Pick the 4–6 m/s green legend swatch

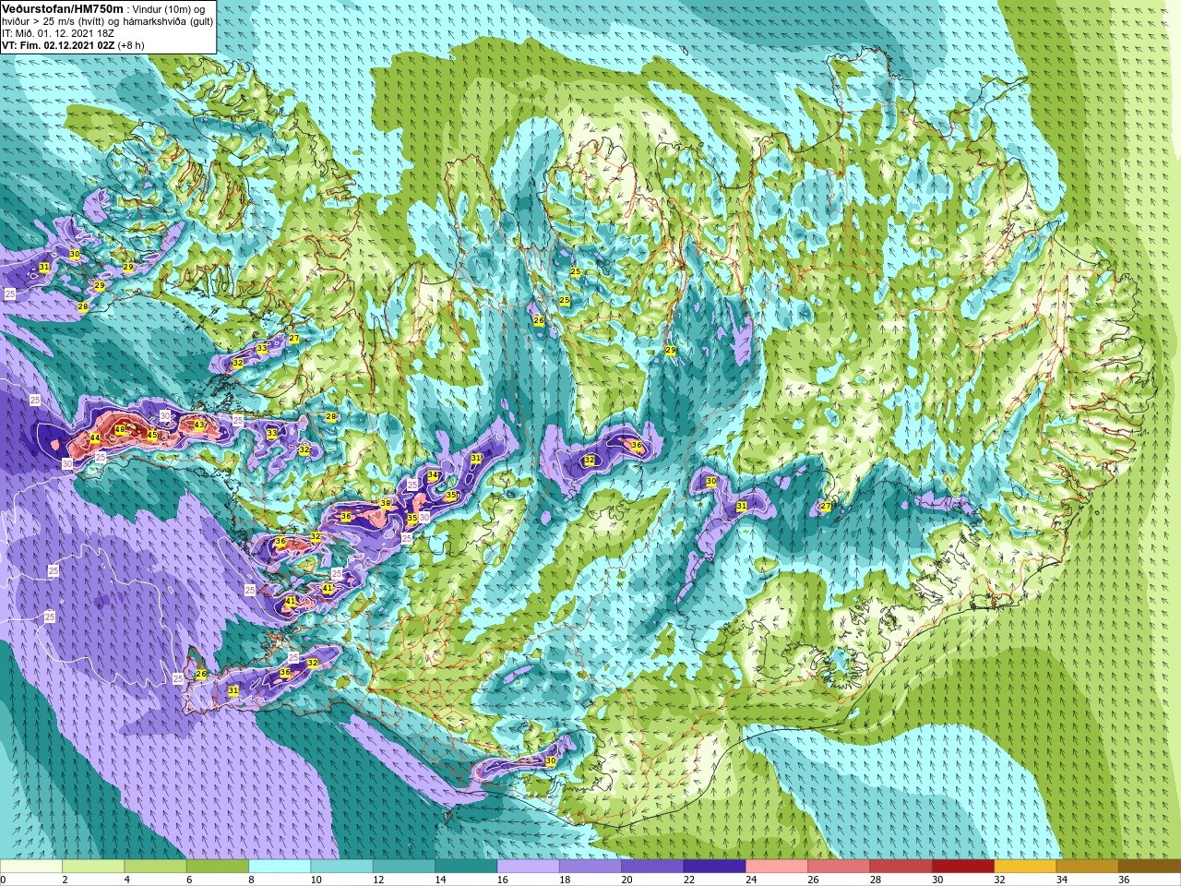[x=155, y=867]
